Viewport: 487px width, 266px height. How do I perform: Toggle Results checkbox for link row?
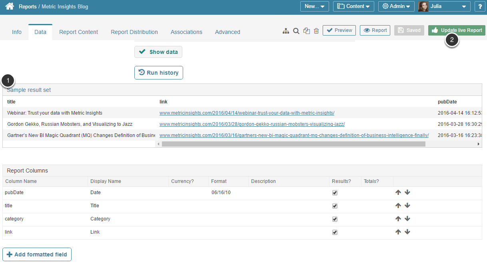[335, 232]
